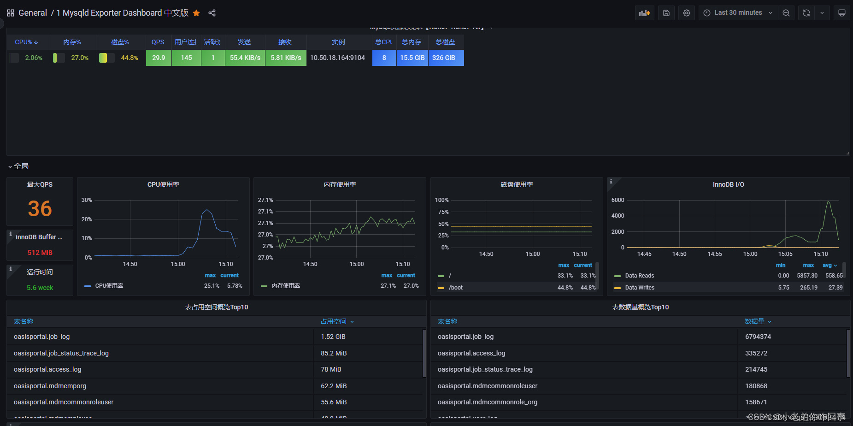Sort by 发送 column header
The image size is (853, 426).
point(244,42)
